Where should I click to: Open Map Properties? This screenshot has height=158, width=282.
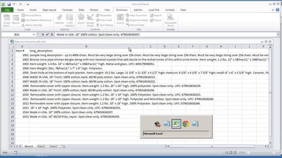136,15
